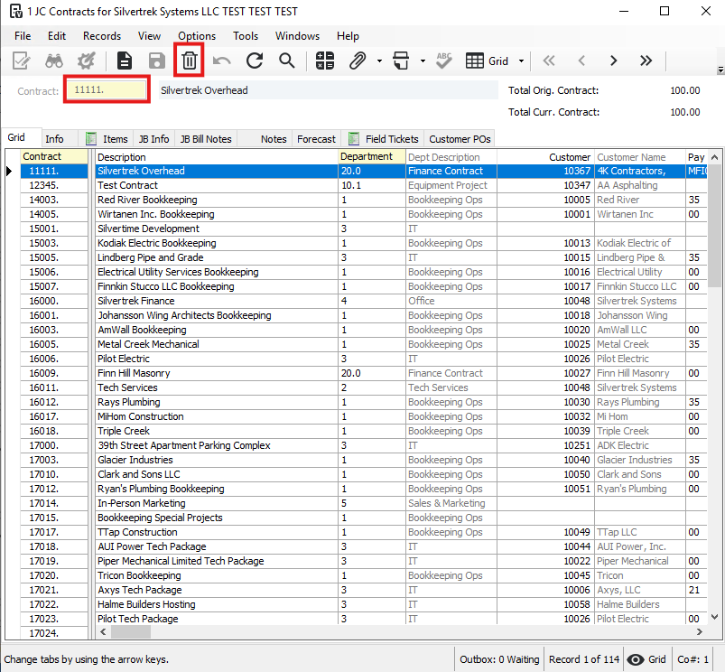Select the Red River Bookkeeping row
Screen dimensions: 725x672
coord(364,200)
